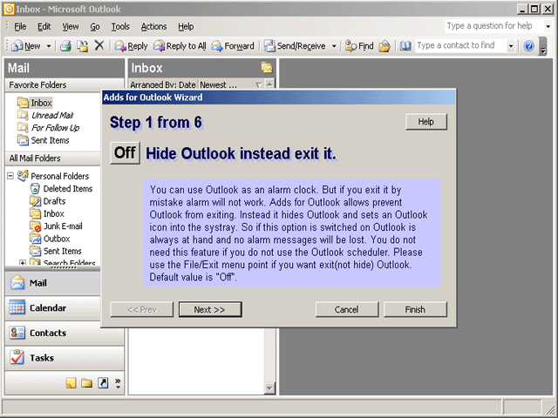Click Reply to All in toolbar
This screenshot has height=418, width=558.
(180, 46)
